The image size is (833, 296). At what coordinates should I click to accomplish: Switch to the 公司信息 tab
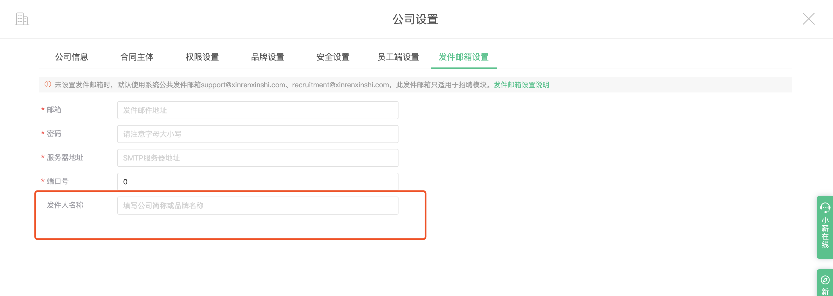pyautogui.click(x=71, y=57)
